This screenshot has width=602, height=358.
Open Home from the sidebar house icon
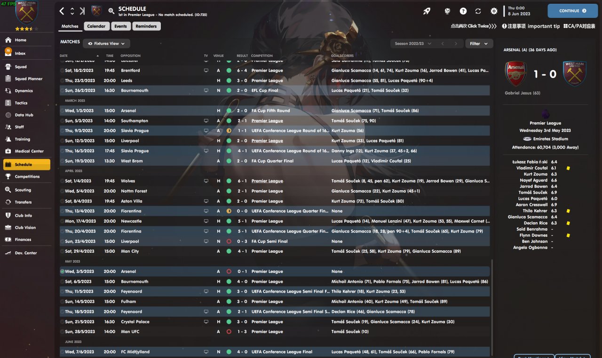click(x=8, y=40)
